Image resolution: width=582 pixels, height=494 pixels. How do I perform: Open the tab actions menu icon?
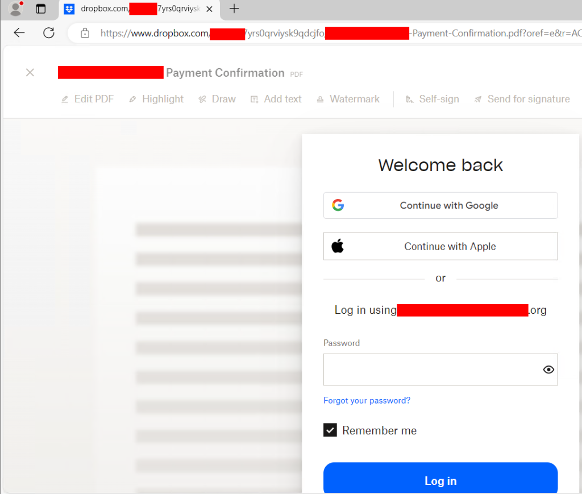(x=40, y=9)
